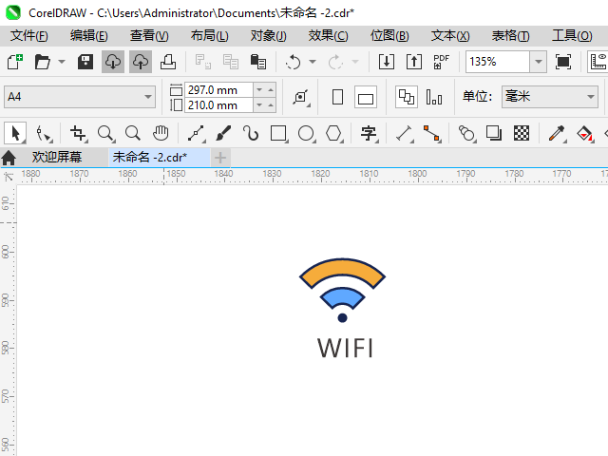Select the Shape edit tool

pos(44,134)
